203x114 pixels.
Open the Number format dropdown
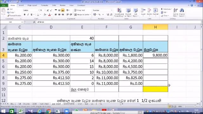(x=111, y=10)
